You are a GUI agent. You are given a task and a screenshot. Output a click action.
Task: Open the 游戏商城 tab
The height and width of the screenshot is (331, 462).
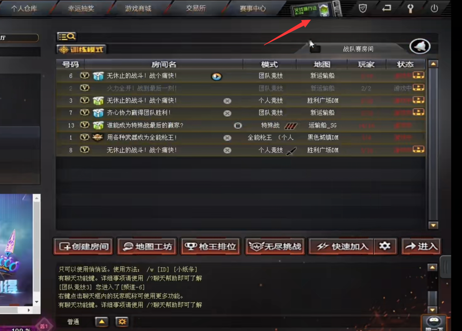[x=138, y=9]
